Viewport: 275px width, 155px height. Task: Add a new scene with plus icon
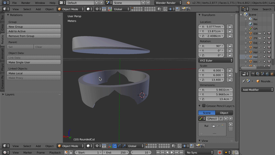(143, 3)
